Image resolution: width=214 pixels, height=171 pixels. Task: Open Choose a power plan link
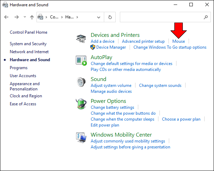(x=181, y=119)
